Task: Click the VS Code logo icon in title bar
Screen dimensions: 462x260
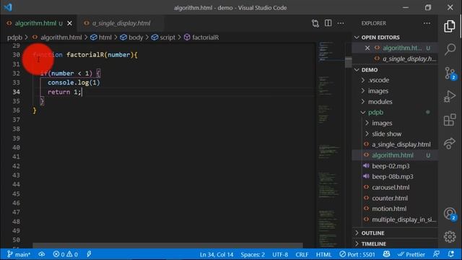Action: 8,7
